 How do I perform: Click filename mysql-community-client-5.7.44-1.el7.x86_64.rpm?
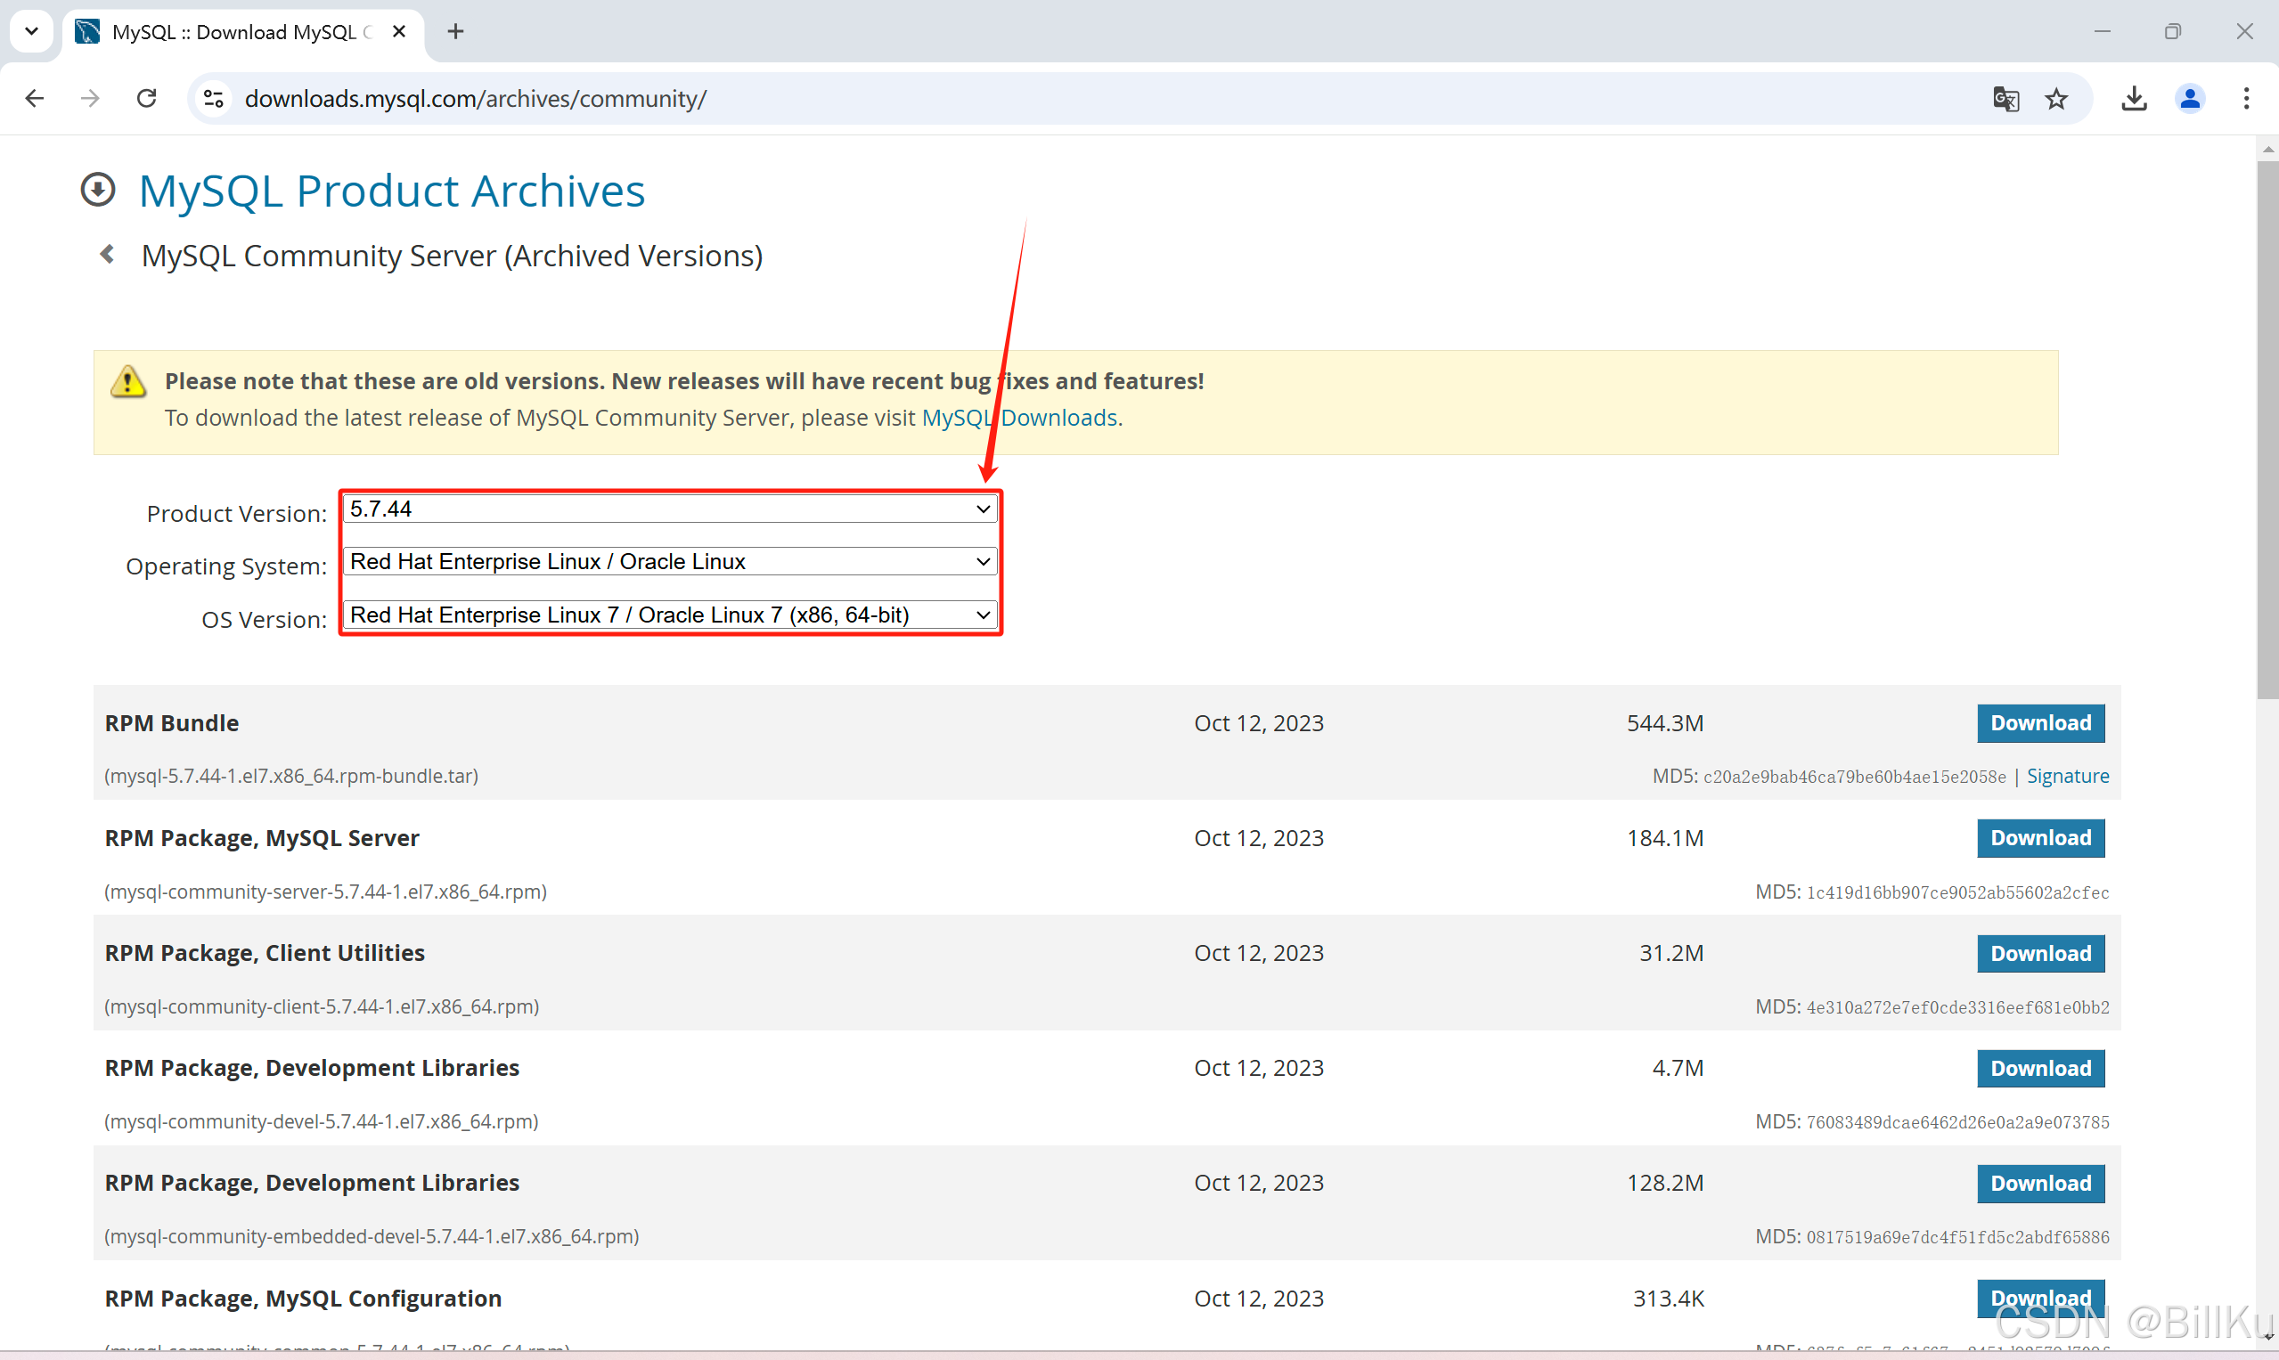coord(322,1006)
